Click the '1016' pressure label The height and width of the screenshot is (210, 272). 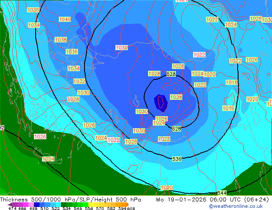click(x=229, y=108)
